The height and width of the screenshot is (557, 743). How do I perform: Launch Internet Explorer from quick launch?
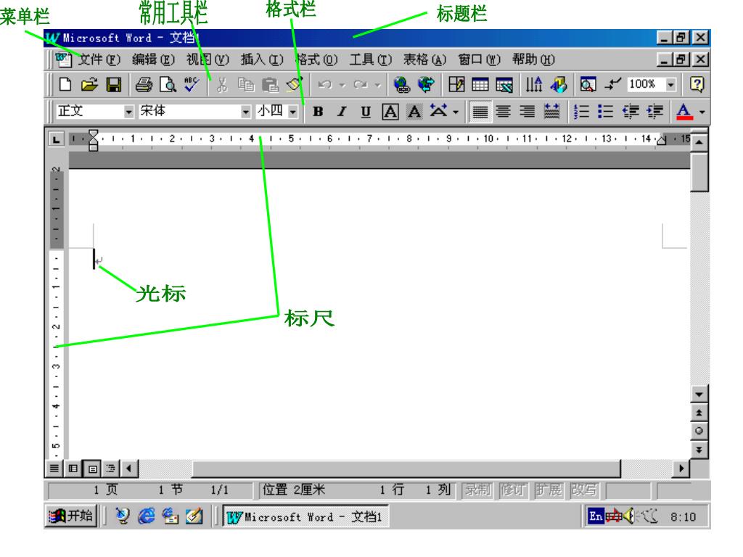point(146,516)
